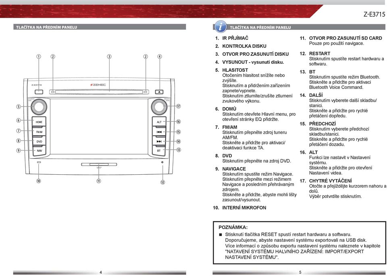Image resolution: width=387 pixels, height=276 pixels.
Task: Click the 'DALŠÍ' heading
Action: (x=316, y=95)
